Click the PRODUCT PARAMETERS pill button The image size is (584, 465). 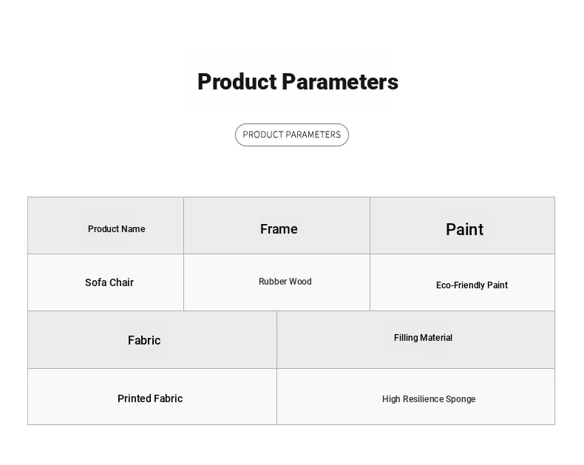pos(291,135)
